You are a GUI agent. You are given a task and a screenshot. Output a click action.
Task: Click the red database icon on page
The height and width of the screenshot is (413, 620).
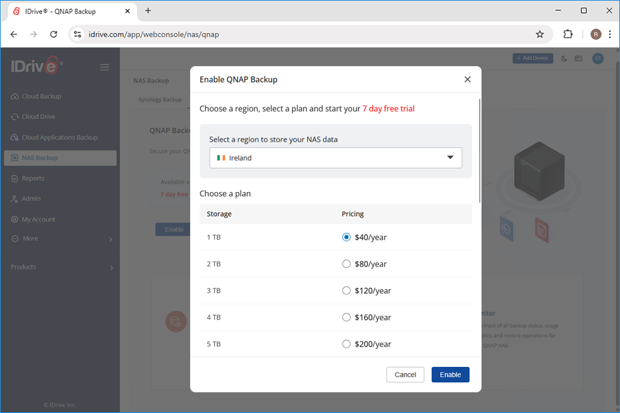click(176, 321)
